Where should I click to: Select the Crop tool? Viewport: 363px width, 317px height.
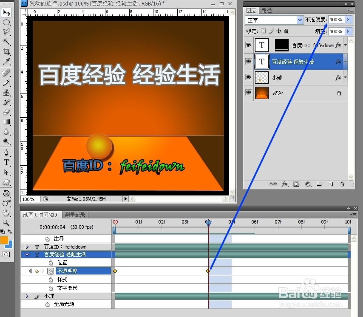click(6, 51)
